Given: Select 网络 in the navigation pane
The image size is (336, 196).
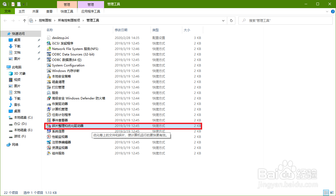Looking at the screenshot, I should (15, 145).
